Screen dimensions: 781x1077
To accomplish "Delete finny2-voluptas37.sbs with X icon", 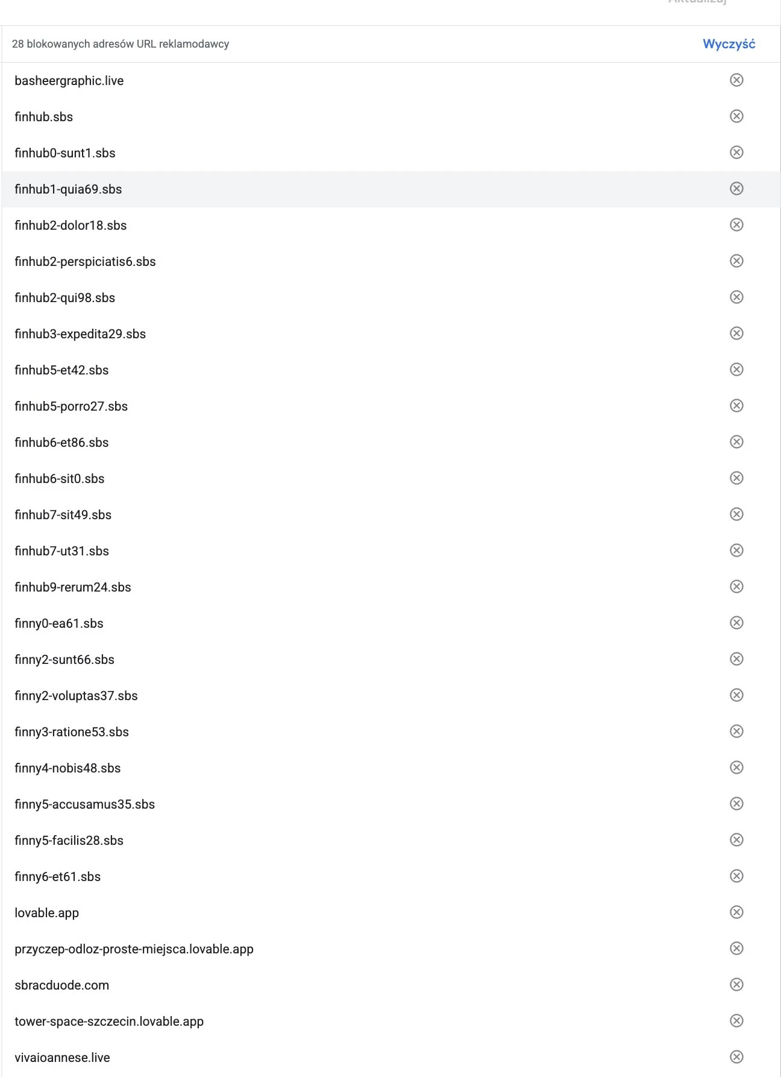I will (x=736, y=695).
